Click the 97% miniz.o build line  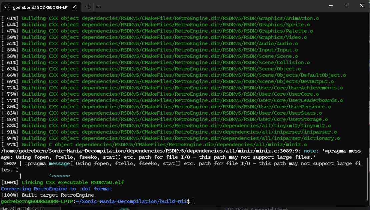(154, 145)
